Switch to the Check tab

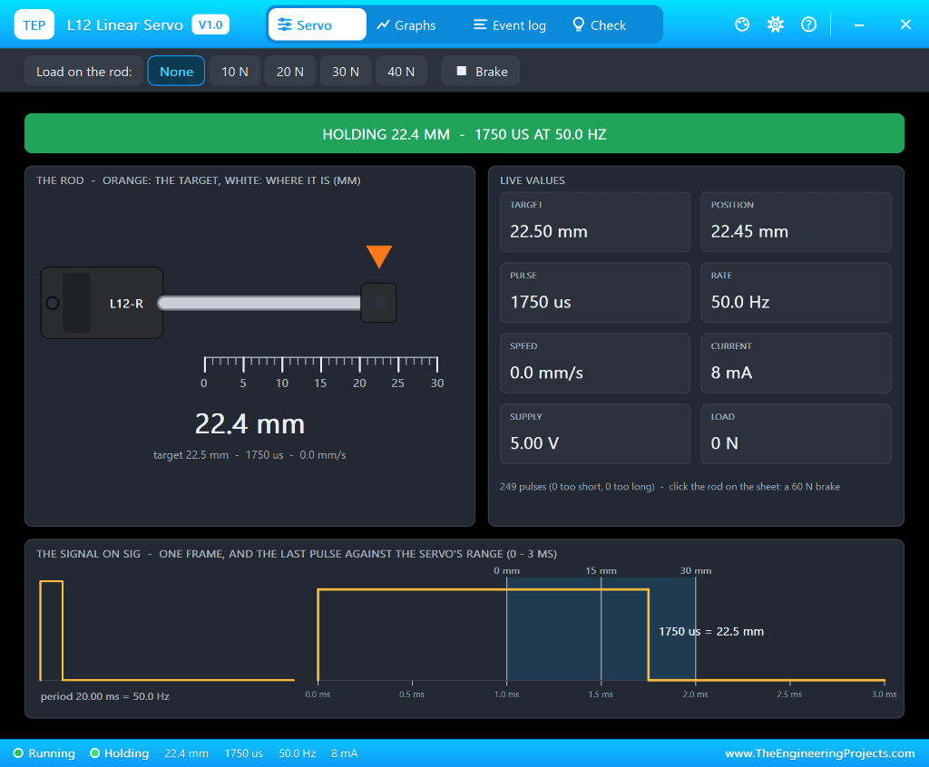[600, 24]
